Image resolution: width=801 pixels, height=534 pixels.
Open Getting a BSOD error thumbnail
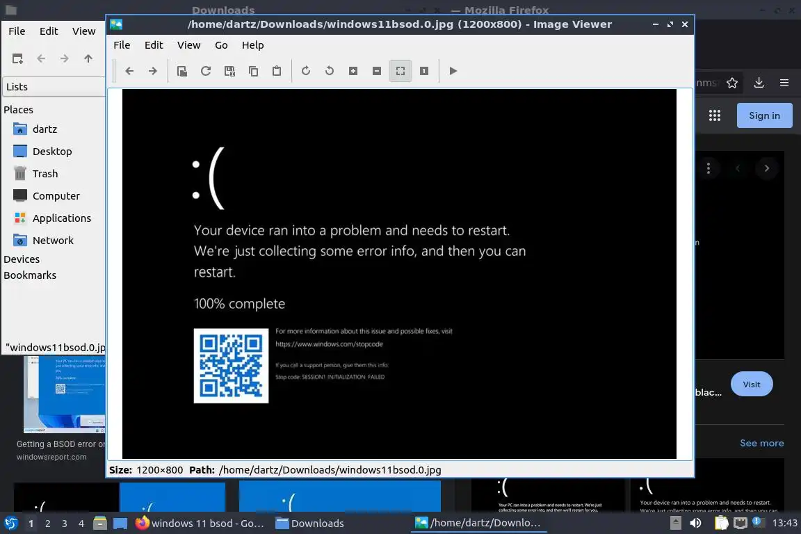point(65,394)
